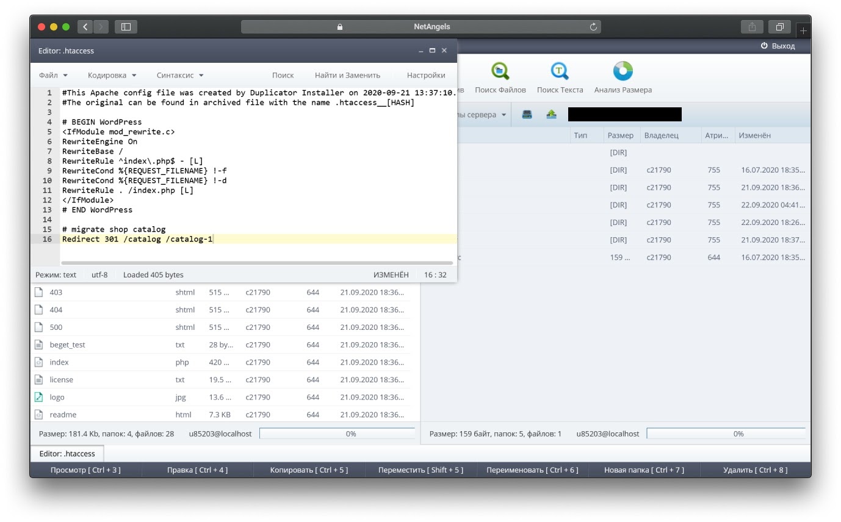Image resolution: width=841 pixels, height=522 pixels.
Task: Click the Выход logout link
Action: [x=778, y=46]
